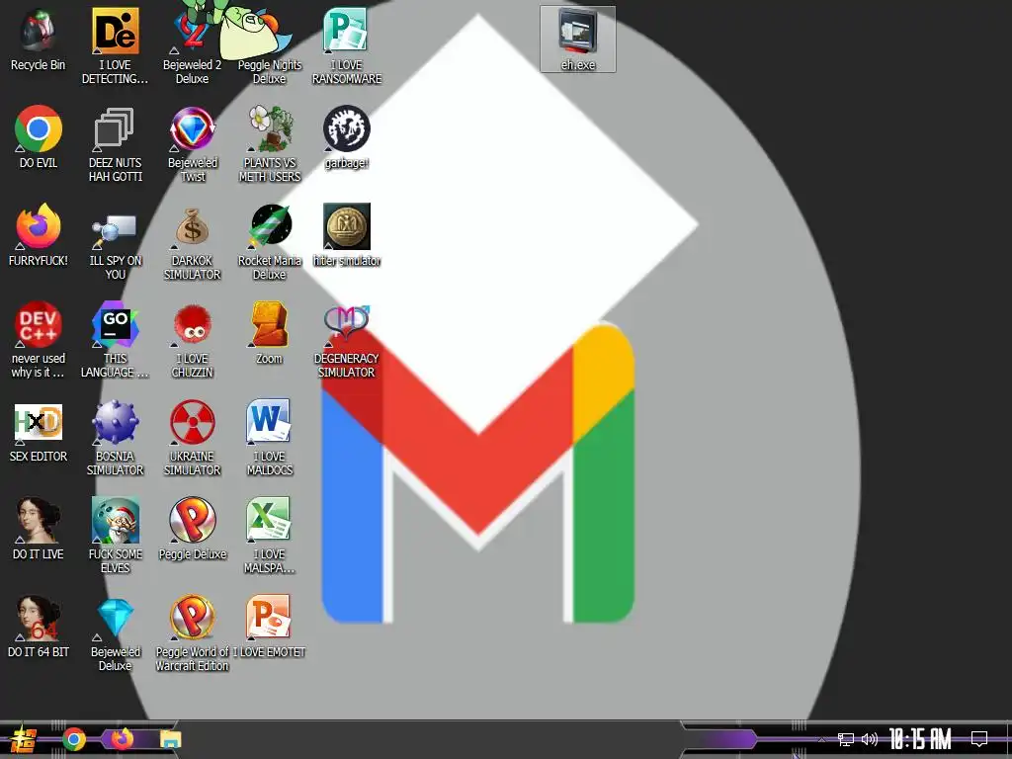
Task: Open the notification center icon
Action: click(x=979, y=739)
